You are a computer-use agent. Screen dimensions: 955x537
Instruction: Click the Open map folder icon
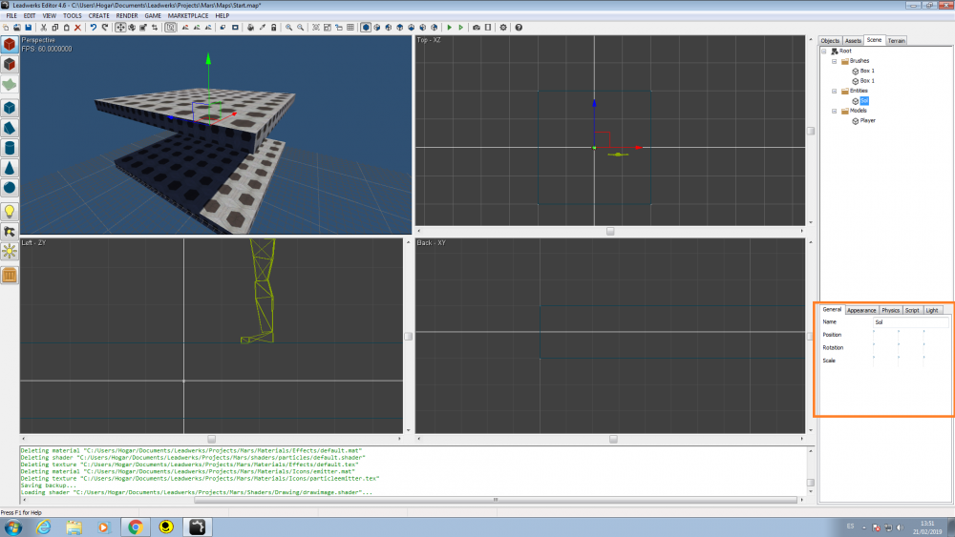pyautogui.click(x=17, y=28)
